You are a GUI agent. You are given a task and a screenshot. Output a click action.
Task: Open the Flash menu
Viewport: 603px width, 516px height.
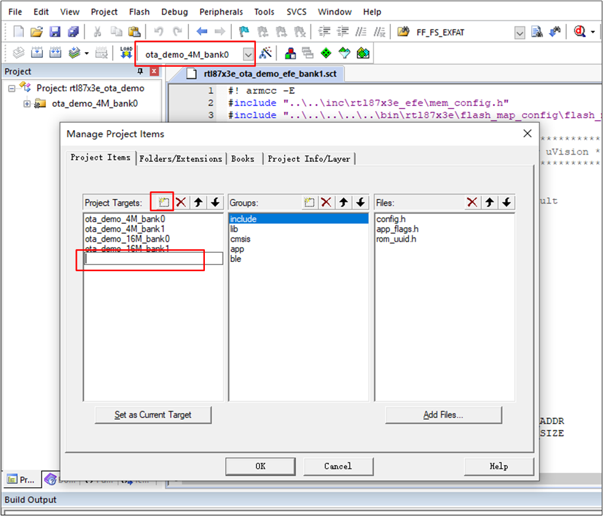(x=139, y=12)
